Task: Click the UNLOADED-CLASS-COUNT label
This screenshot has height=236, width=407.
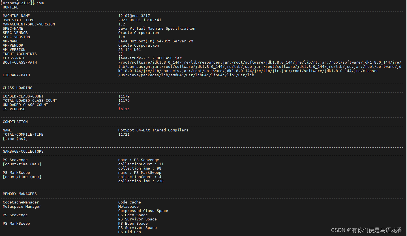Action: point(25,105)
